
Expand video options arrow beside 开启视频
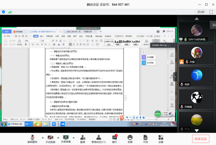point(58,138)
